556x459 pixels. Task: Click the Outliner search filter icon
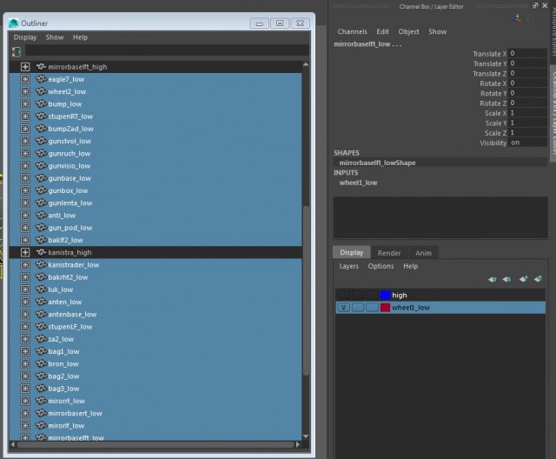17,51
